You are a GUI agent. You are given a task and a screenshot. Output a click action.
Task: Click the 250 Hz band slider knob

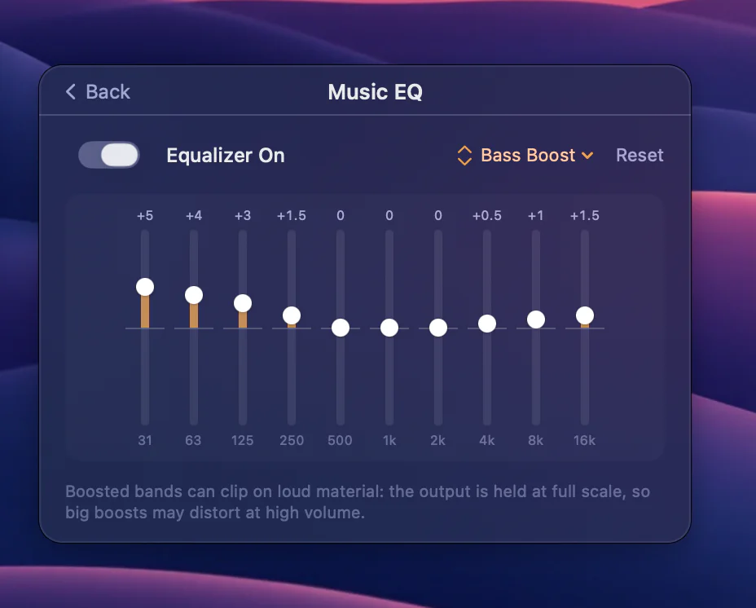point(292,315)
